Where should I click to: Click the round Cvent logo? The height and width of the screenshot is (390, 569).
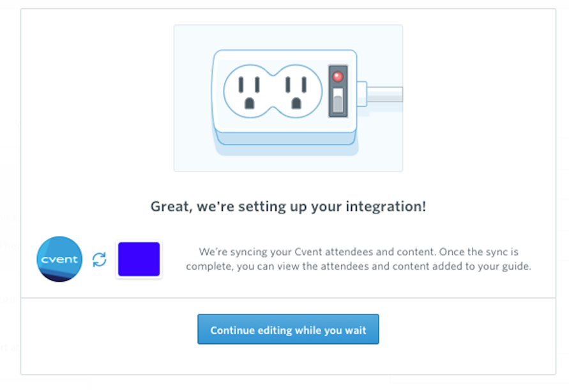(59, 259)
